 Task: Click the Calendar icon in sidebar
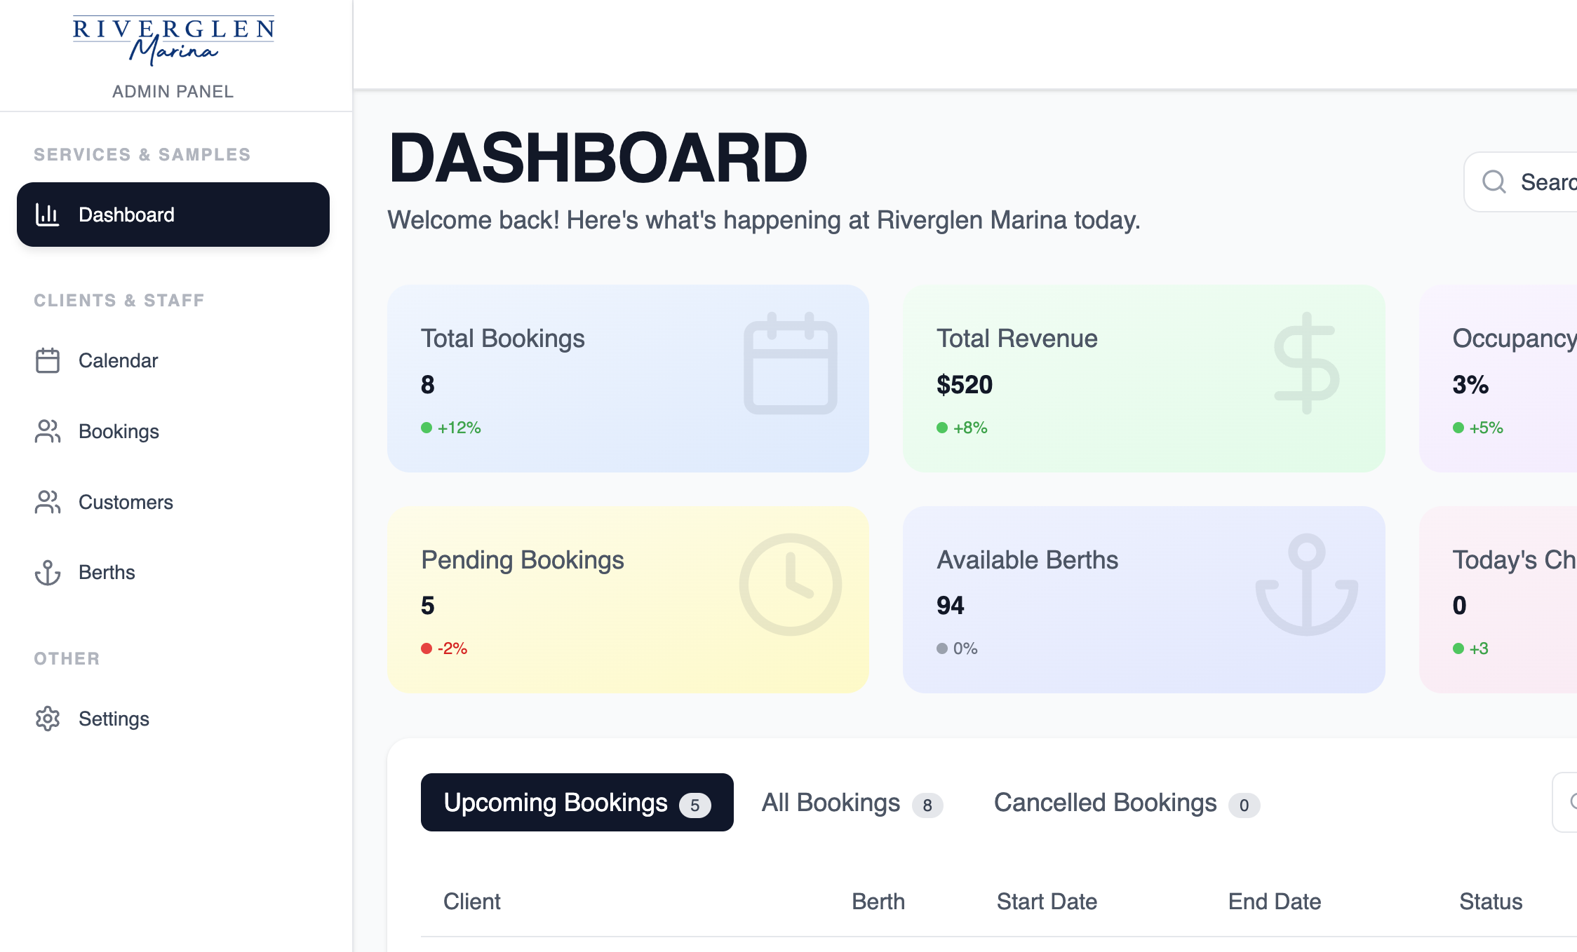pos(47,360)
